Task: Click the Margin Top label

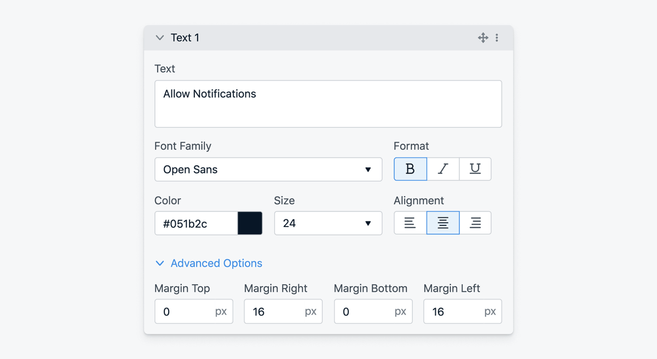Action: coord(182,288)
